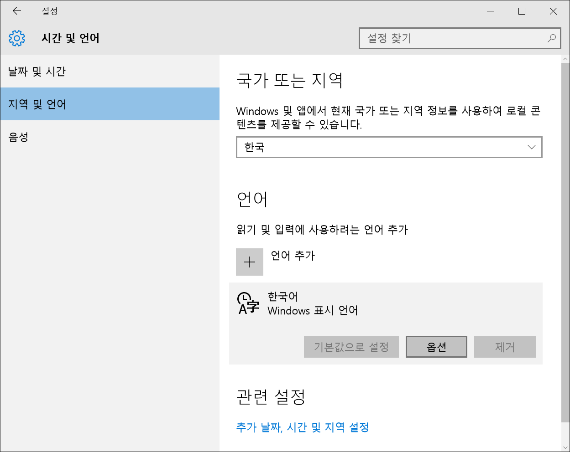Close the 설정 window
570x452 pixels.
[554, 11]
